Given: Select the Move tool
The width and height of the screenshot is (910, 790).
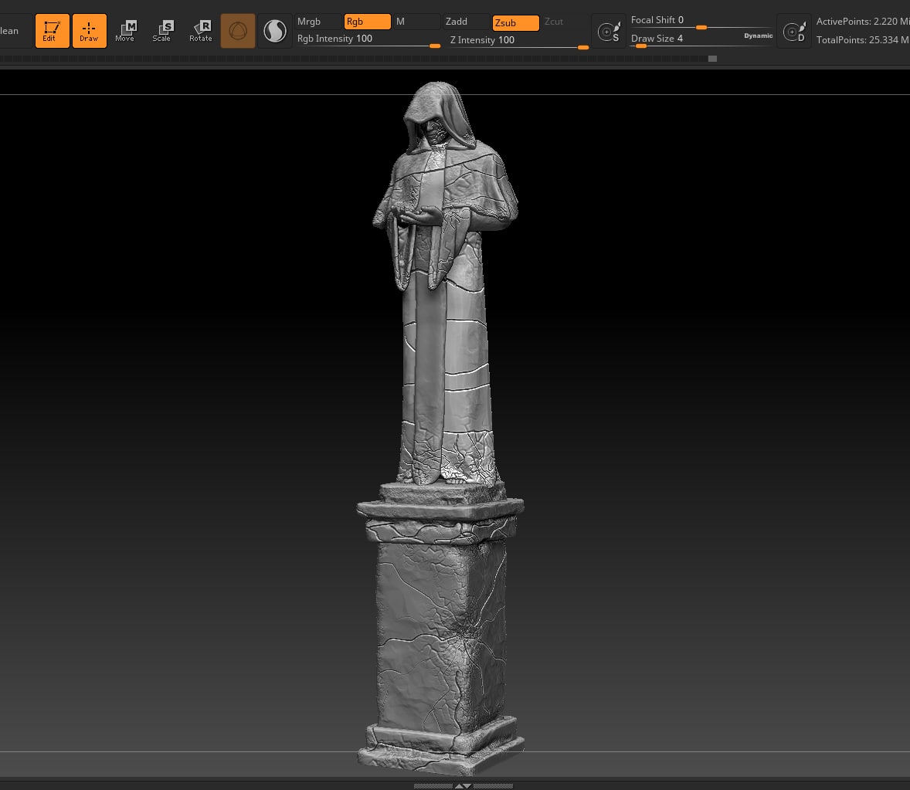Looking at the screenshot, I should click(x=125, y=31).
